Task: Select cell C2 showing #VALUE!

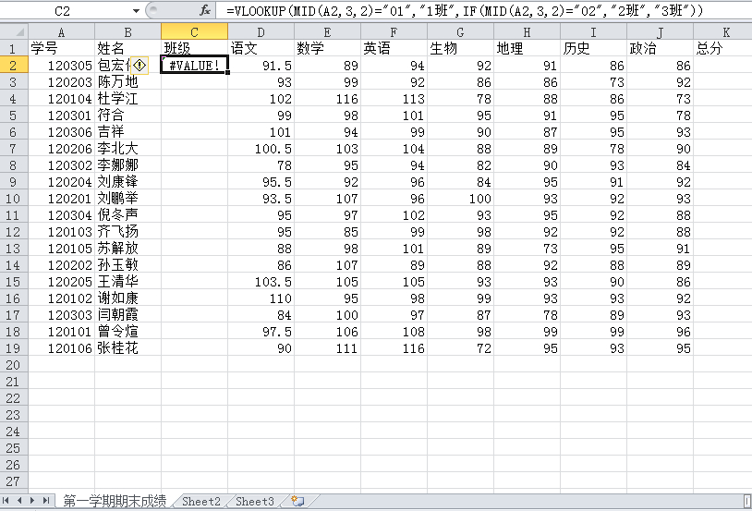Action: (x=194, y=66)
